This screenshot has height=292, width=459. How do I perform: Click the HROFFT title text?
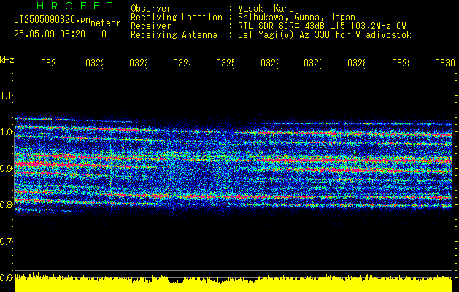75,6
